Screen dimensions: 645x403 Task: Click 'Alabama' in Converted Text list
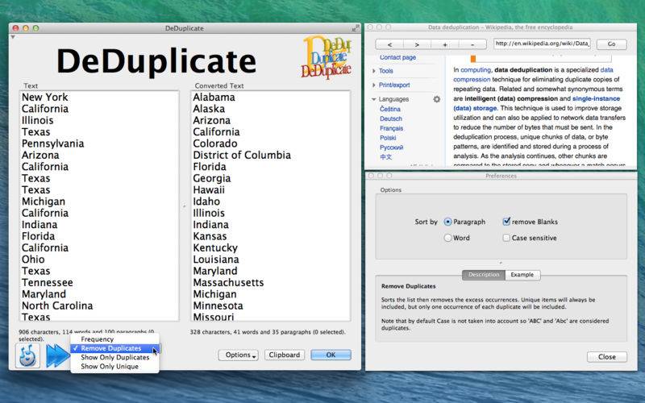pos(214,97)
